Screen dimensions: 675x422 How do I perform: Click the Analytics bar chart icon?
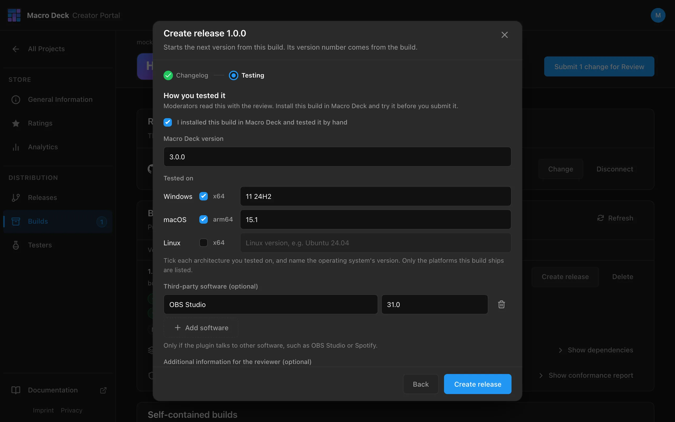coord(16,147)
